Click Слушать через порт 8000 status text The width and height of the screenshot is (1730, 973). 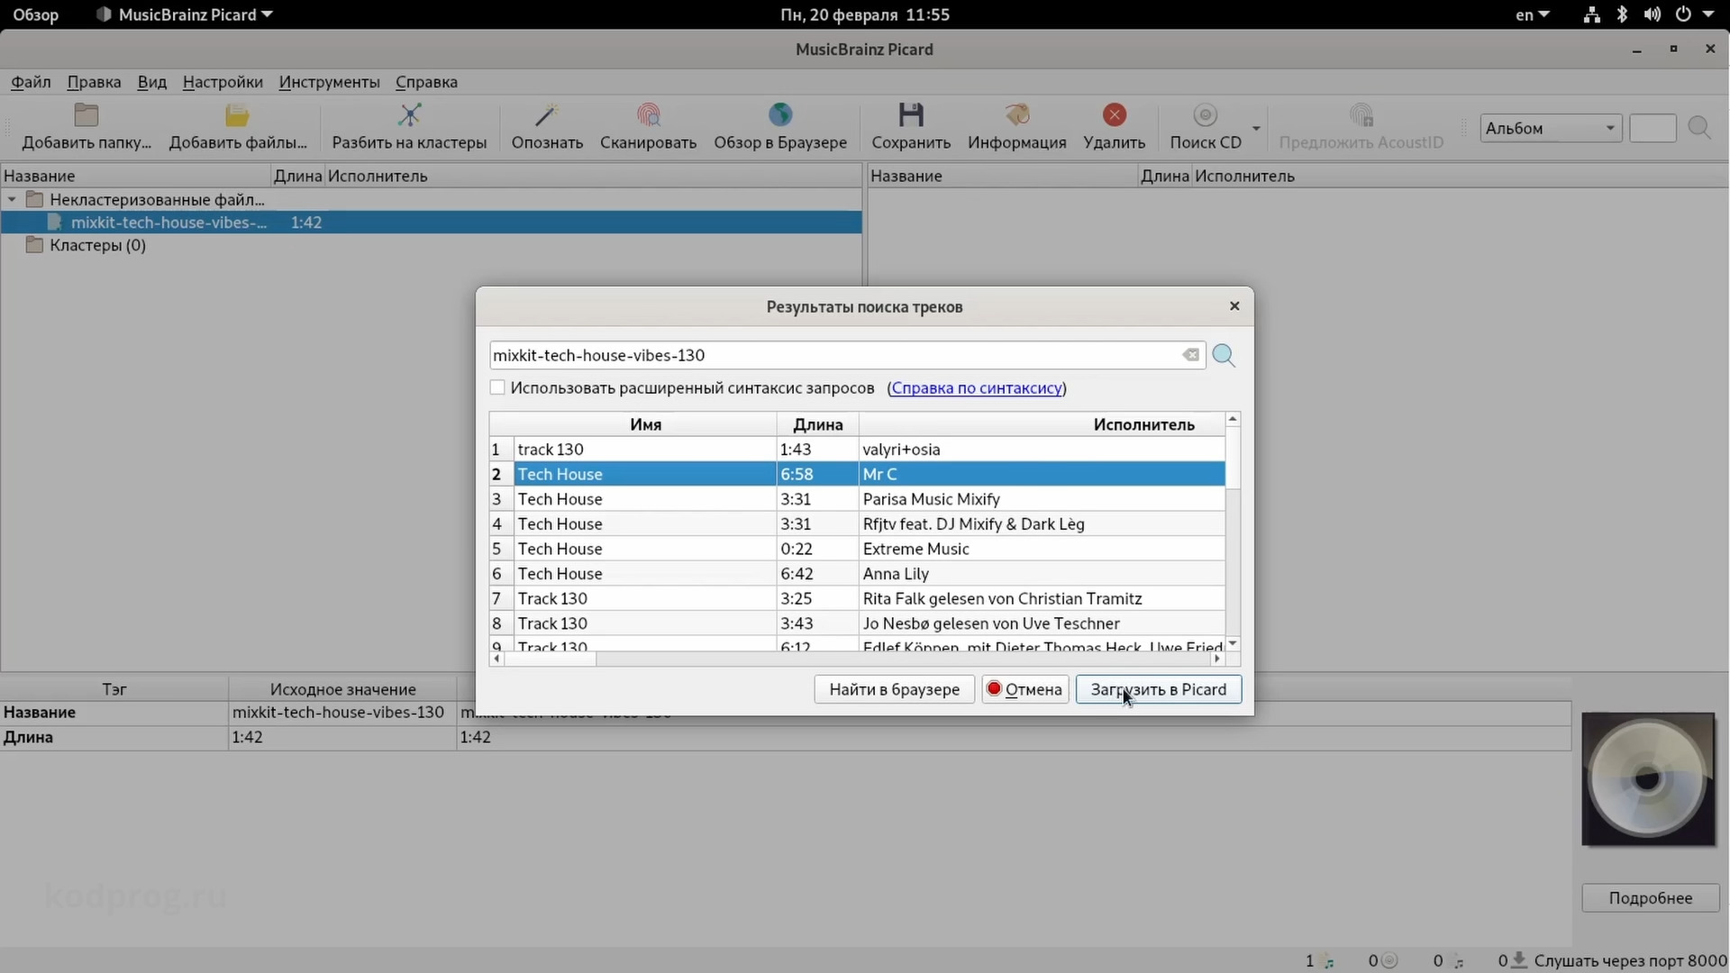[x=1630, y=960]
